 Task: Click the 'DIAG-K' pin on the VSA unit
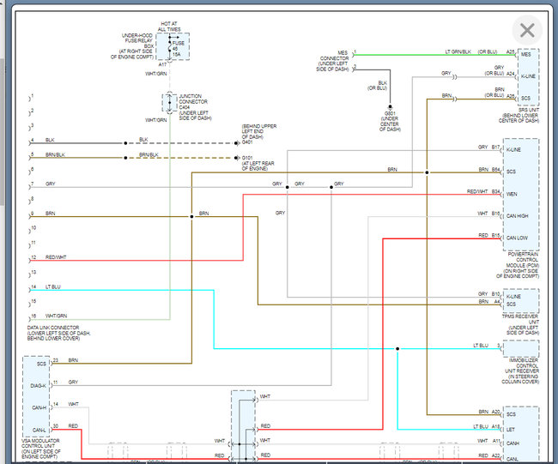pos(38,386)
